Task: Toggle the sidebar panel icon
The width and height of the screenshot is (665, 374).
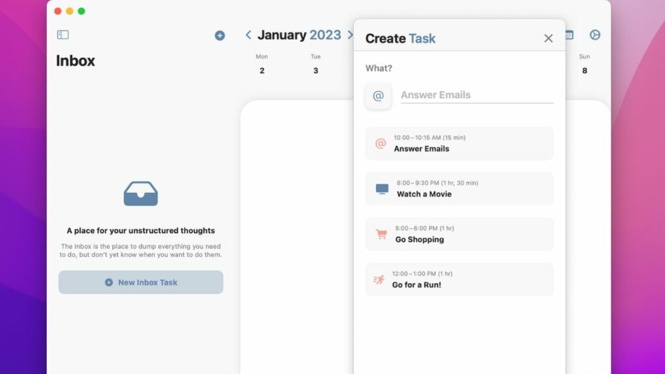Action: [63, 35]
